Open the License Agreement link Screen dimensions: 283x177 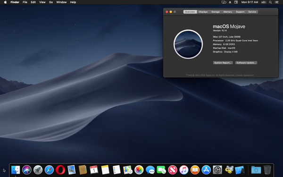coord(244,75)
